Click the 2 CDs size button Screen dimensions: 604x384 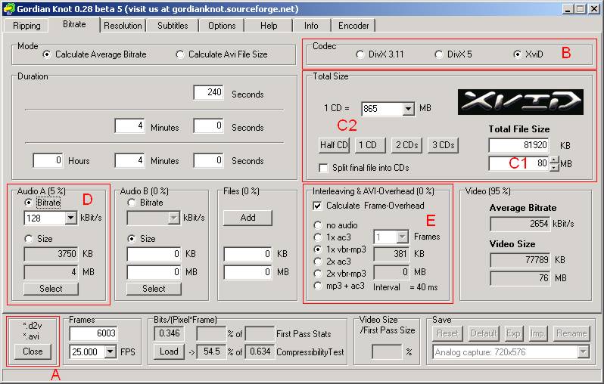407,145
